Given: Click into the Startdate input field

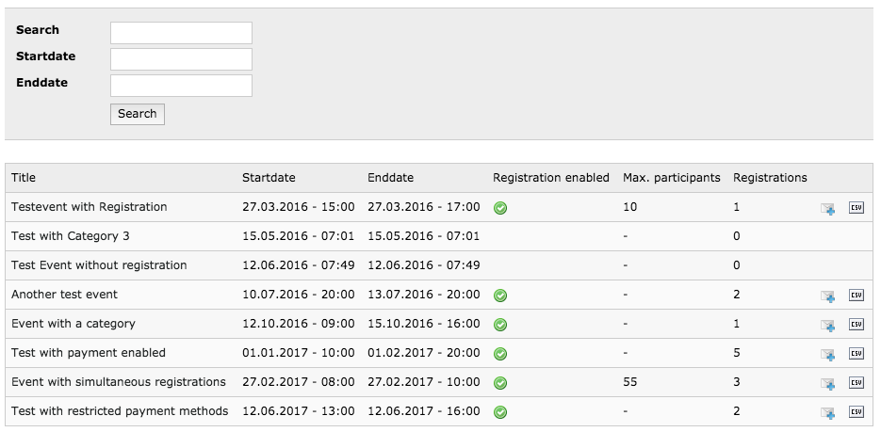Looking at the screenshot, I should 181,59.
